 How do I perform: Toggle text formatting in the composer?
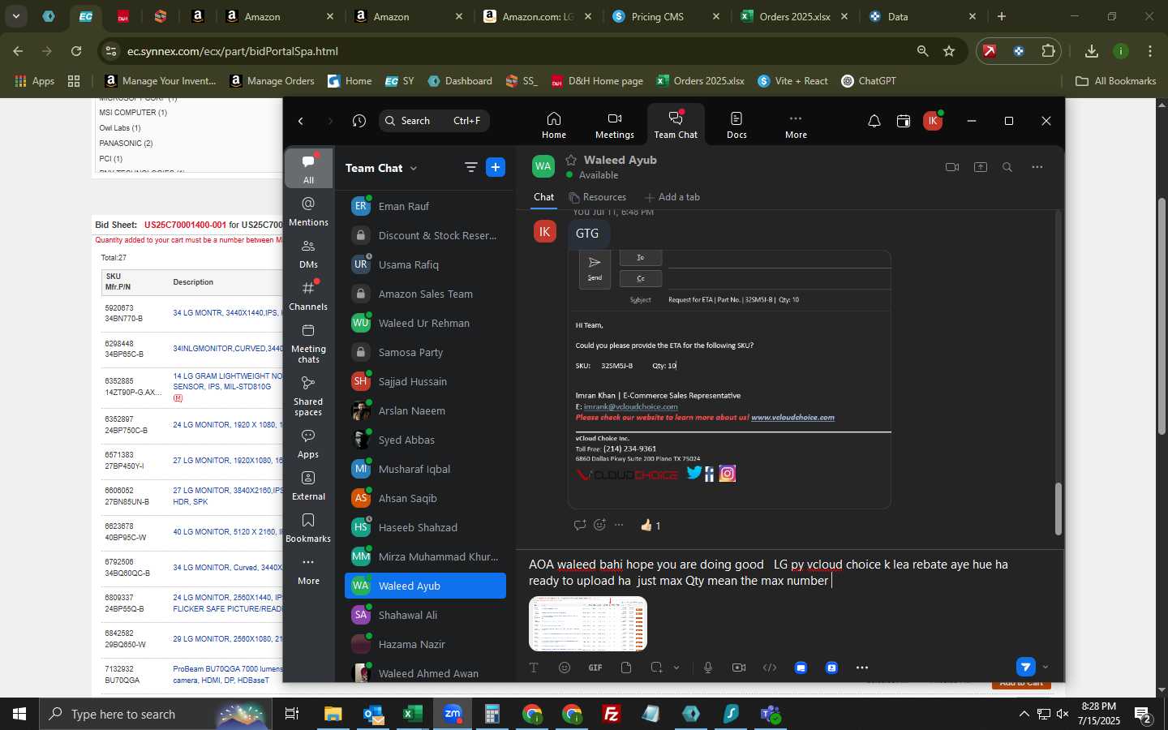click(534, 668)
